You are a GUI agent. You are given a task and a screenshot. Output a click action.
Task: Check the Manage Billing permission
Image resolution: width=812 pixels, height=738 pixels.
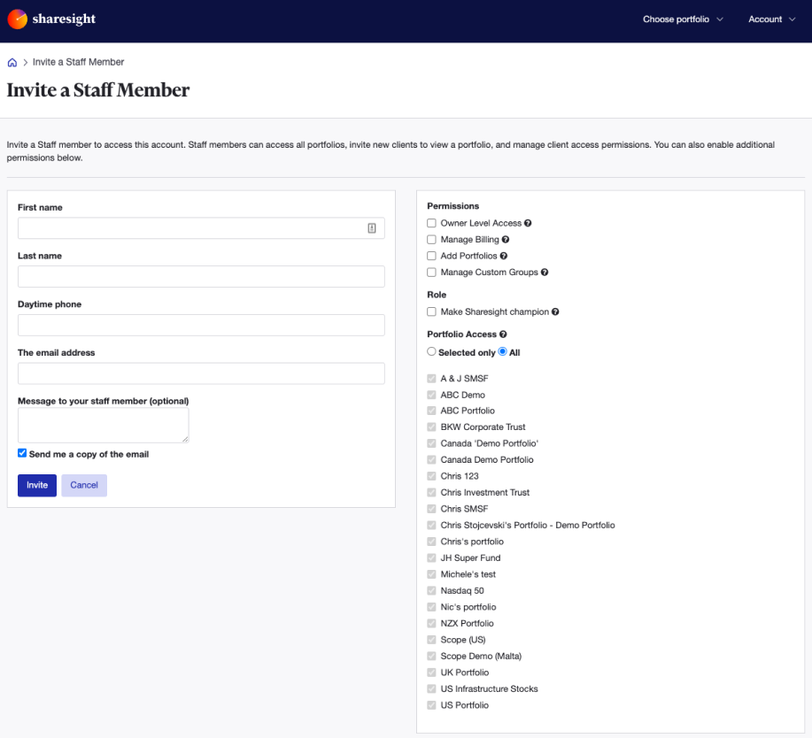coord(431,239)
